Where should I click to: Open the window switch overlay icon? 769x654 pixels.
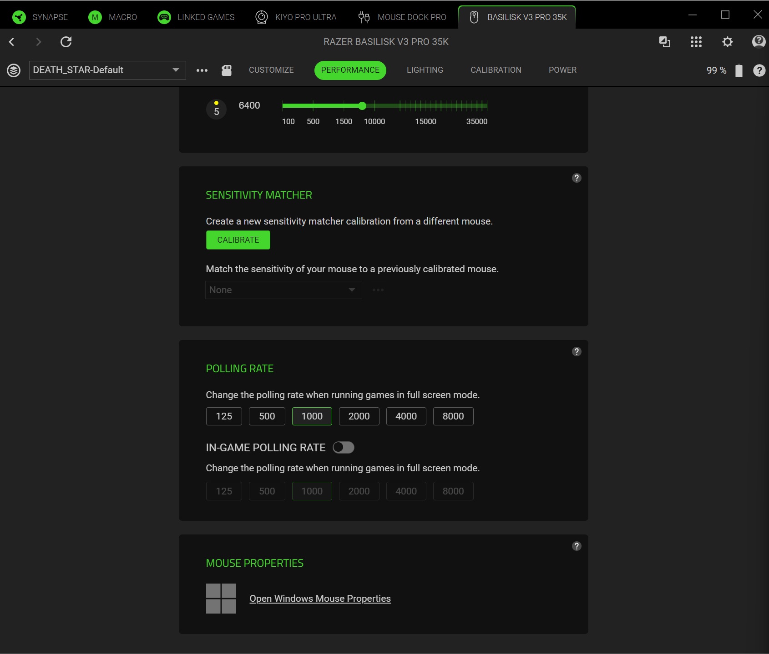(x=665, y=42)
